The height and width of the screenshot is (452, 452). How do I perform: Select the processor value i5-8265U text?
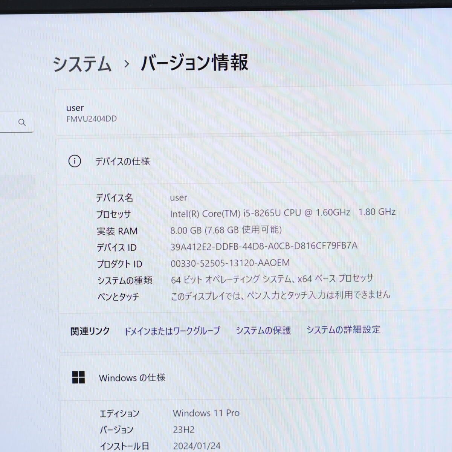282,213
